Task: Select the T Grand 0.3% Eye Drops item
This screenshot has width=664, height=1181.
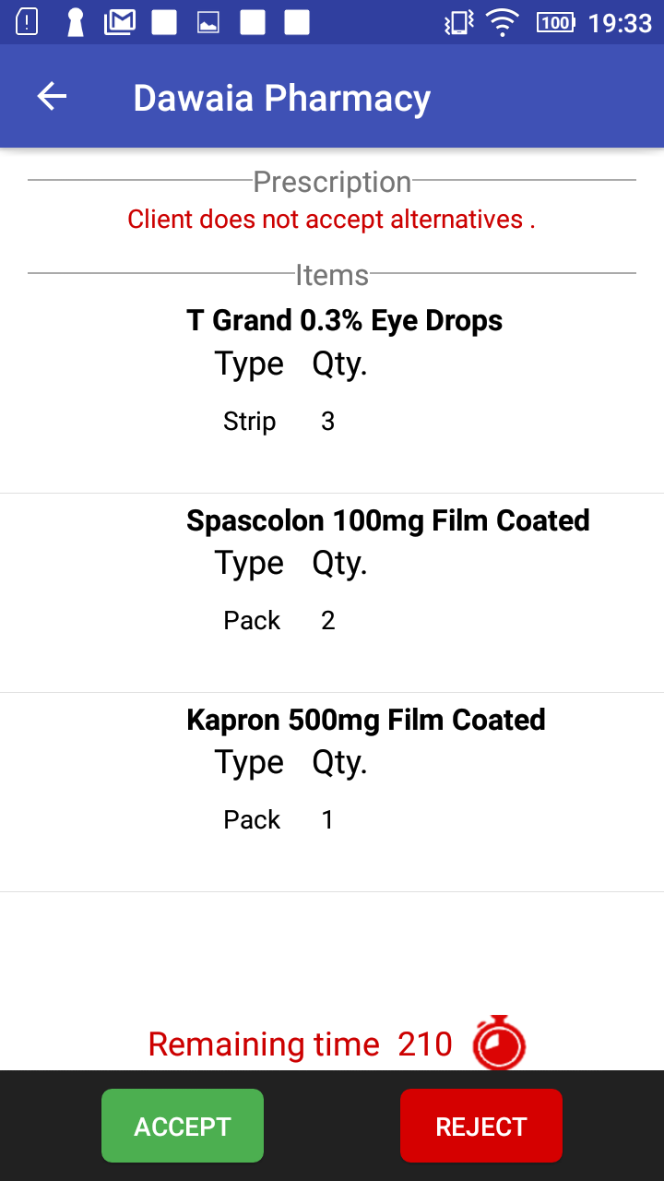Action: pyautogui.click(x=344, y=321)
